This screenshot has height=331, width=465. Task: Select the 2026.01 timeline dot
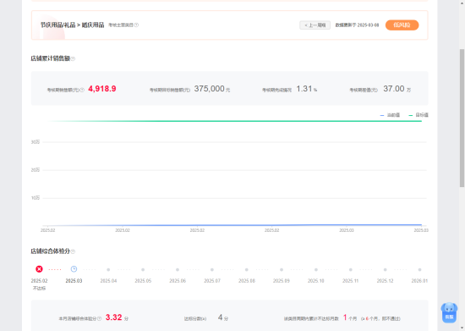click(x=419, y=269)
